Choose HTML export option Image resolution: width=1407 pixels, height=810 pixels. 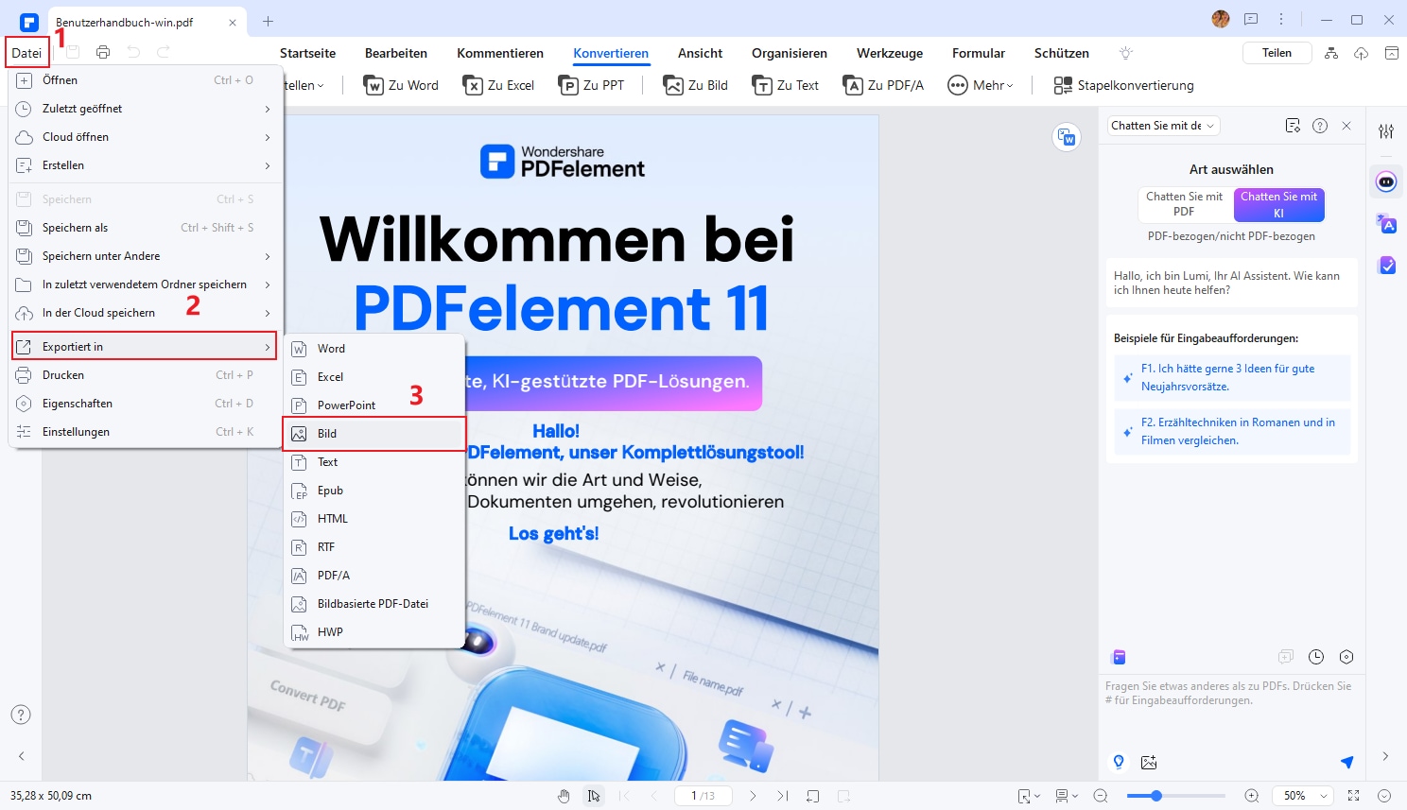click(374, 519)
